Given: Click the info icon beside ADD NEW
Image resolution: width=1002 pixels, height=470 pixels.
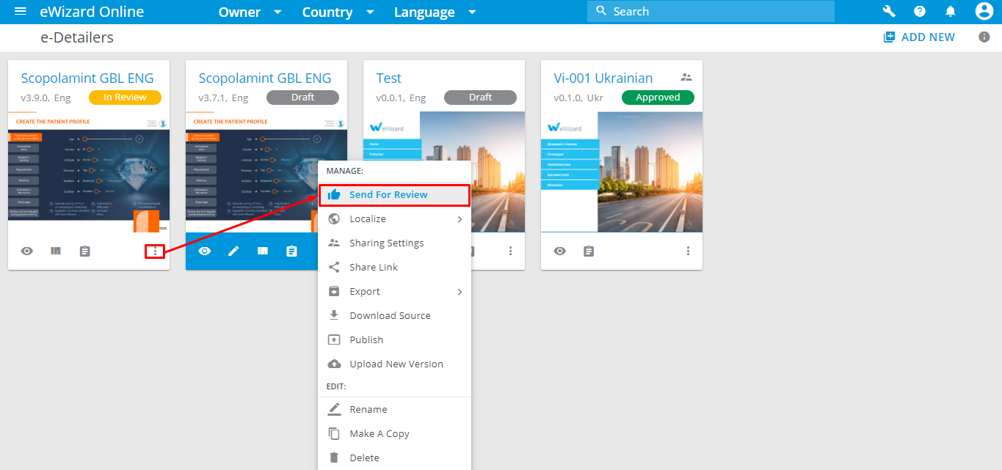Looking at the screenshot, I should coord(984,37).
